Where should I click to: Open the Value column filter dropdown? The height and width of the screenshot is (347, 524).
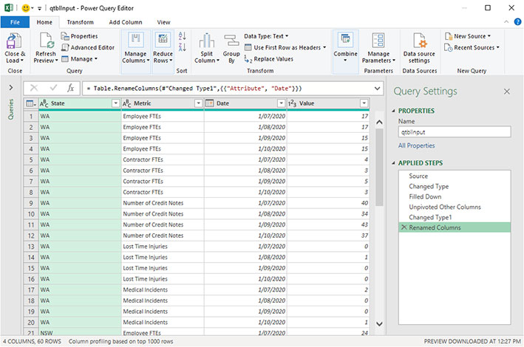point(364,103)
